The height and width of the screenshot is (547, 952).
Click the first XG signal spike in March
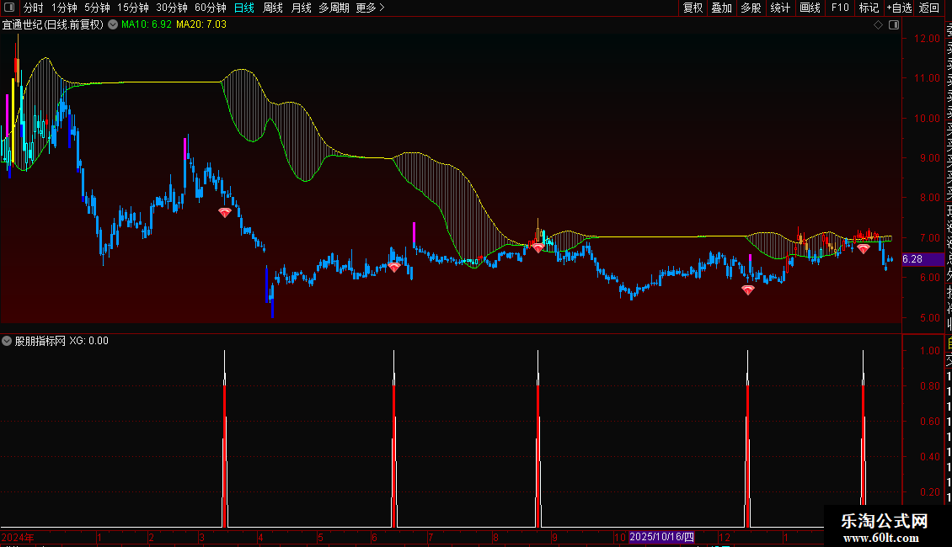click(225, 439)
